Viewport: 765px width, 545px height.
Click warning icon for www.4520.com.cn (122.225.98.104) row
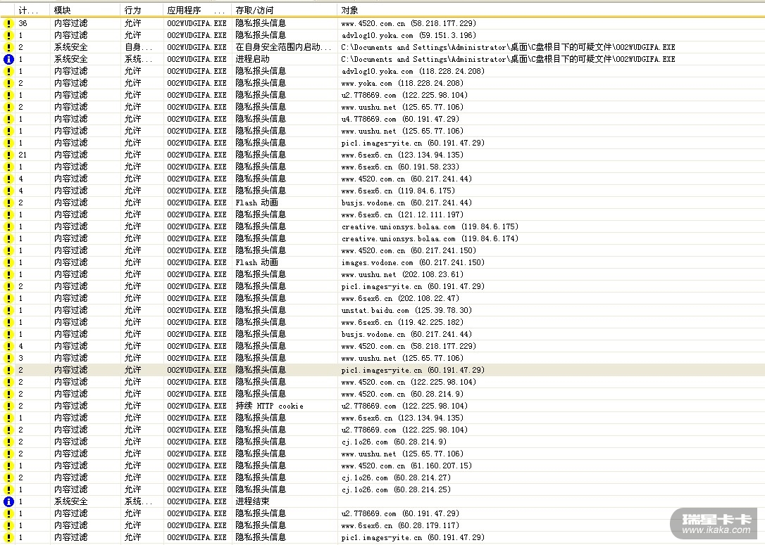pos(8,382)
